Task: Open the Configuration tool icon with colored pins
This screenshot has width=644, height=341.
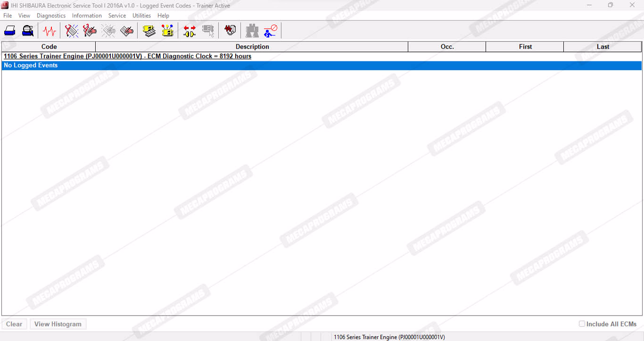Action: click(167, 31)
